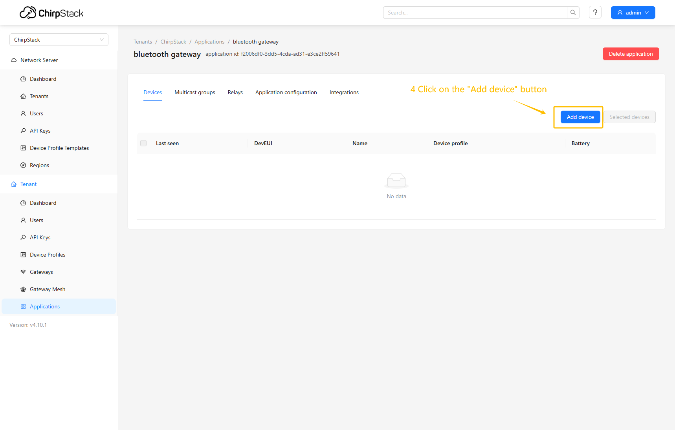Open Gateways from the sidebar
675x430 pixels.
tap(41, 272)
